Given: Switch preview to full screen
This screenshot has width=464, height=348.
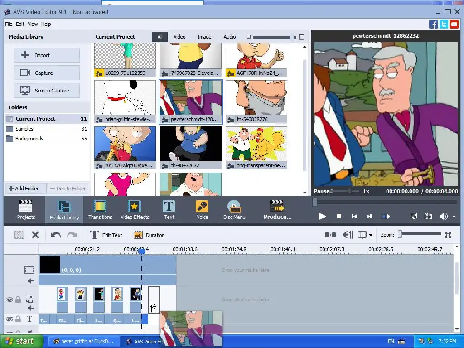Looking at the screenshot, I should point(413,216).
